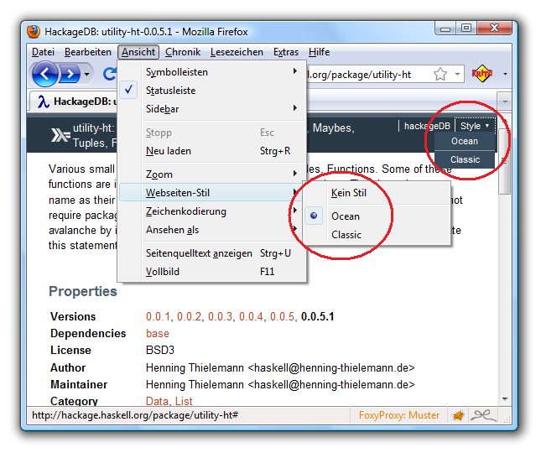541x458 pixels.
Task: Open the Style dropdown on the page
Action: 475,126
